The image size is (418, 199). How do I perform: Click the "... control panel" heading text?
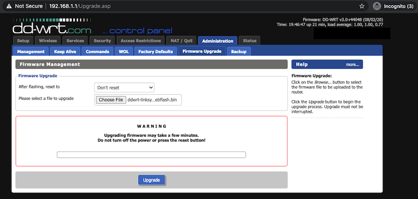(137, 31)
